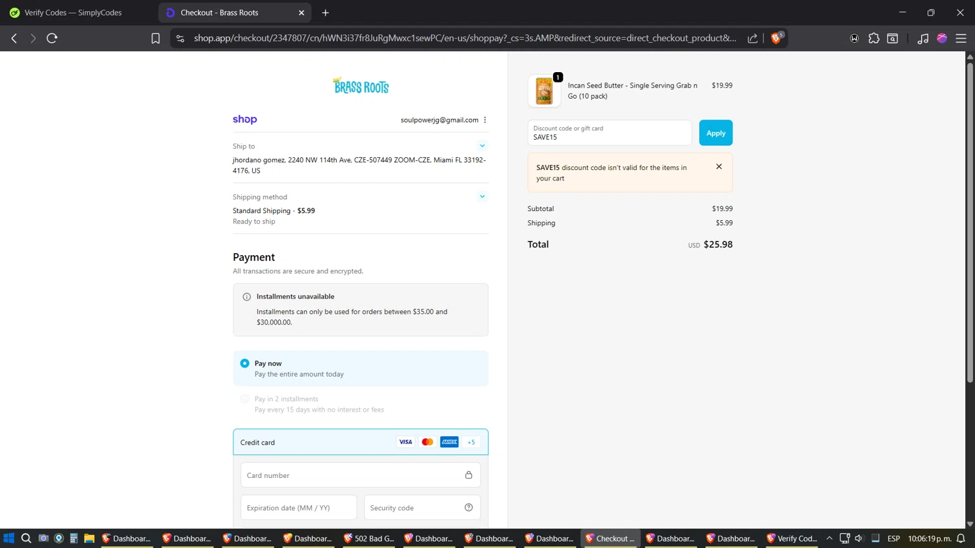Show the +5 more card types
Image resolution: width=975 pixels, height=548 pixels.
(x=471, y=442)
